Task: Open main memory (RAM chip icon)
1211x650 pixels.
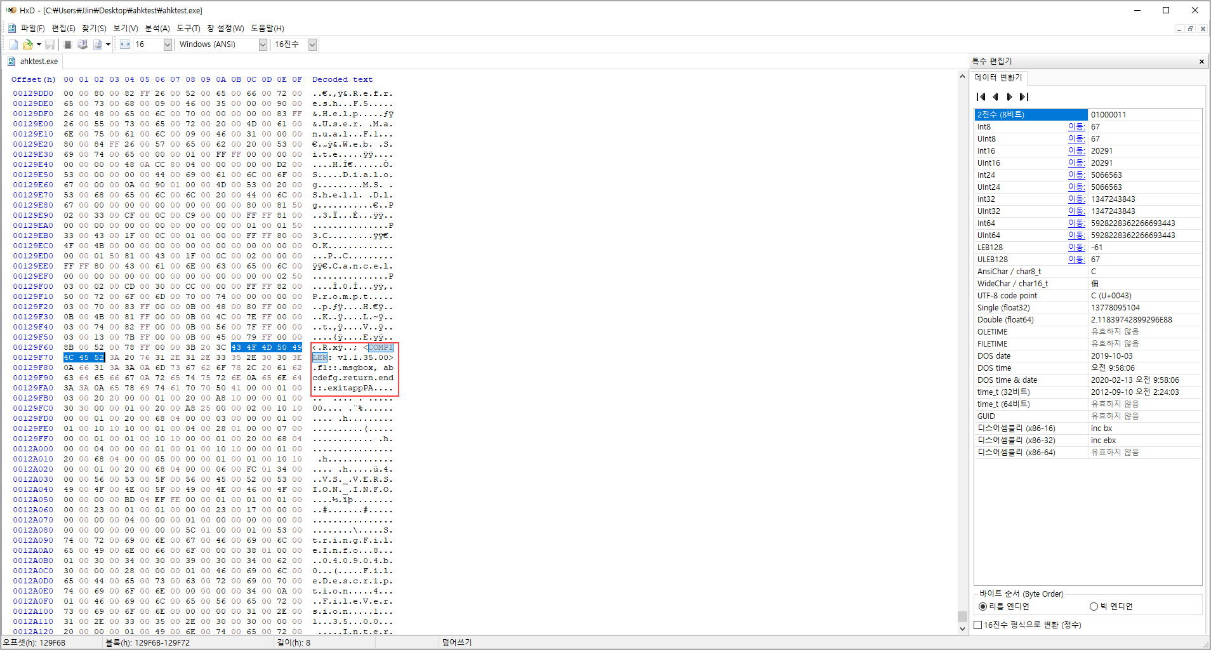Action: point(68,44)
